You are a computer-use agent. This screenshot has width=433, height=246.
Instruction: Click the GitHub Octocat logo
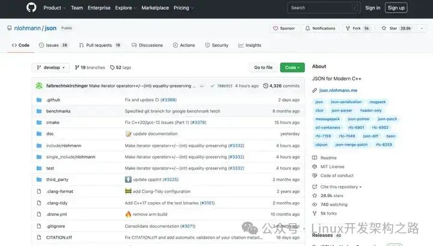pyautogui.click(x=31, y=7)
